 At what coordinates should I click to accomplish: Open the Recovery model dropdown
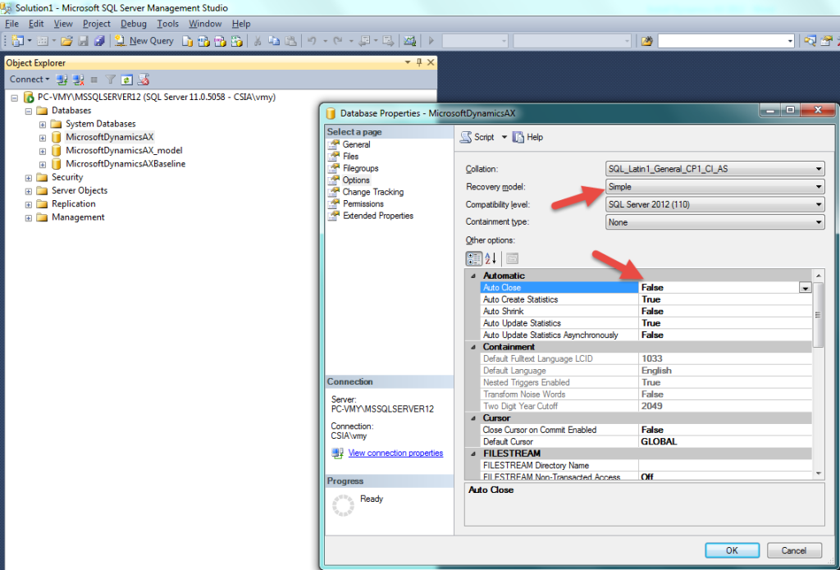click(818, 187)
